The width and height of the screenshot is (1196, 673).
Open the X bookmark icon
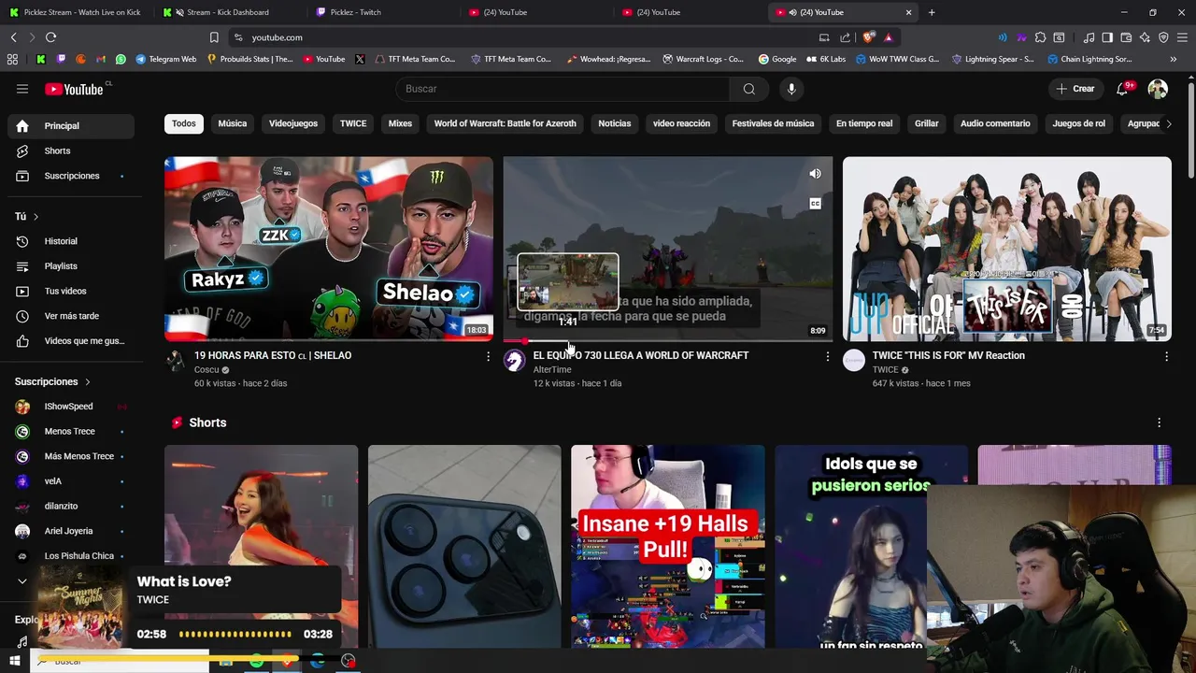[x=360, y=59]
